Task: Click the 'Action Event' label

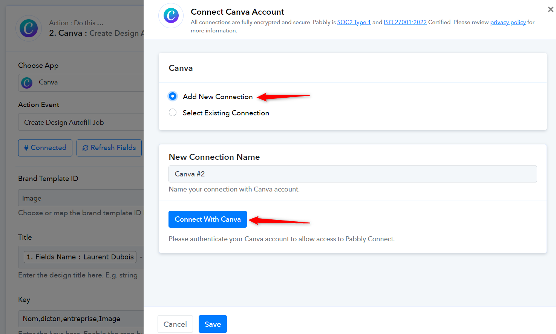Action: 38,104
